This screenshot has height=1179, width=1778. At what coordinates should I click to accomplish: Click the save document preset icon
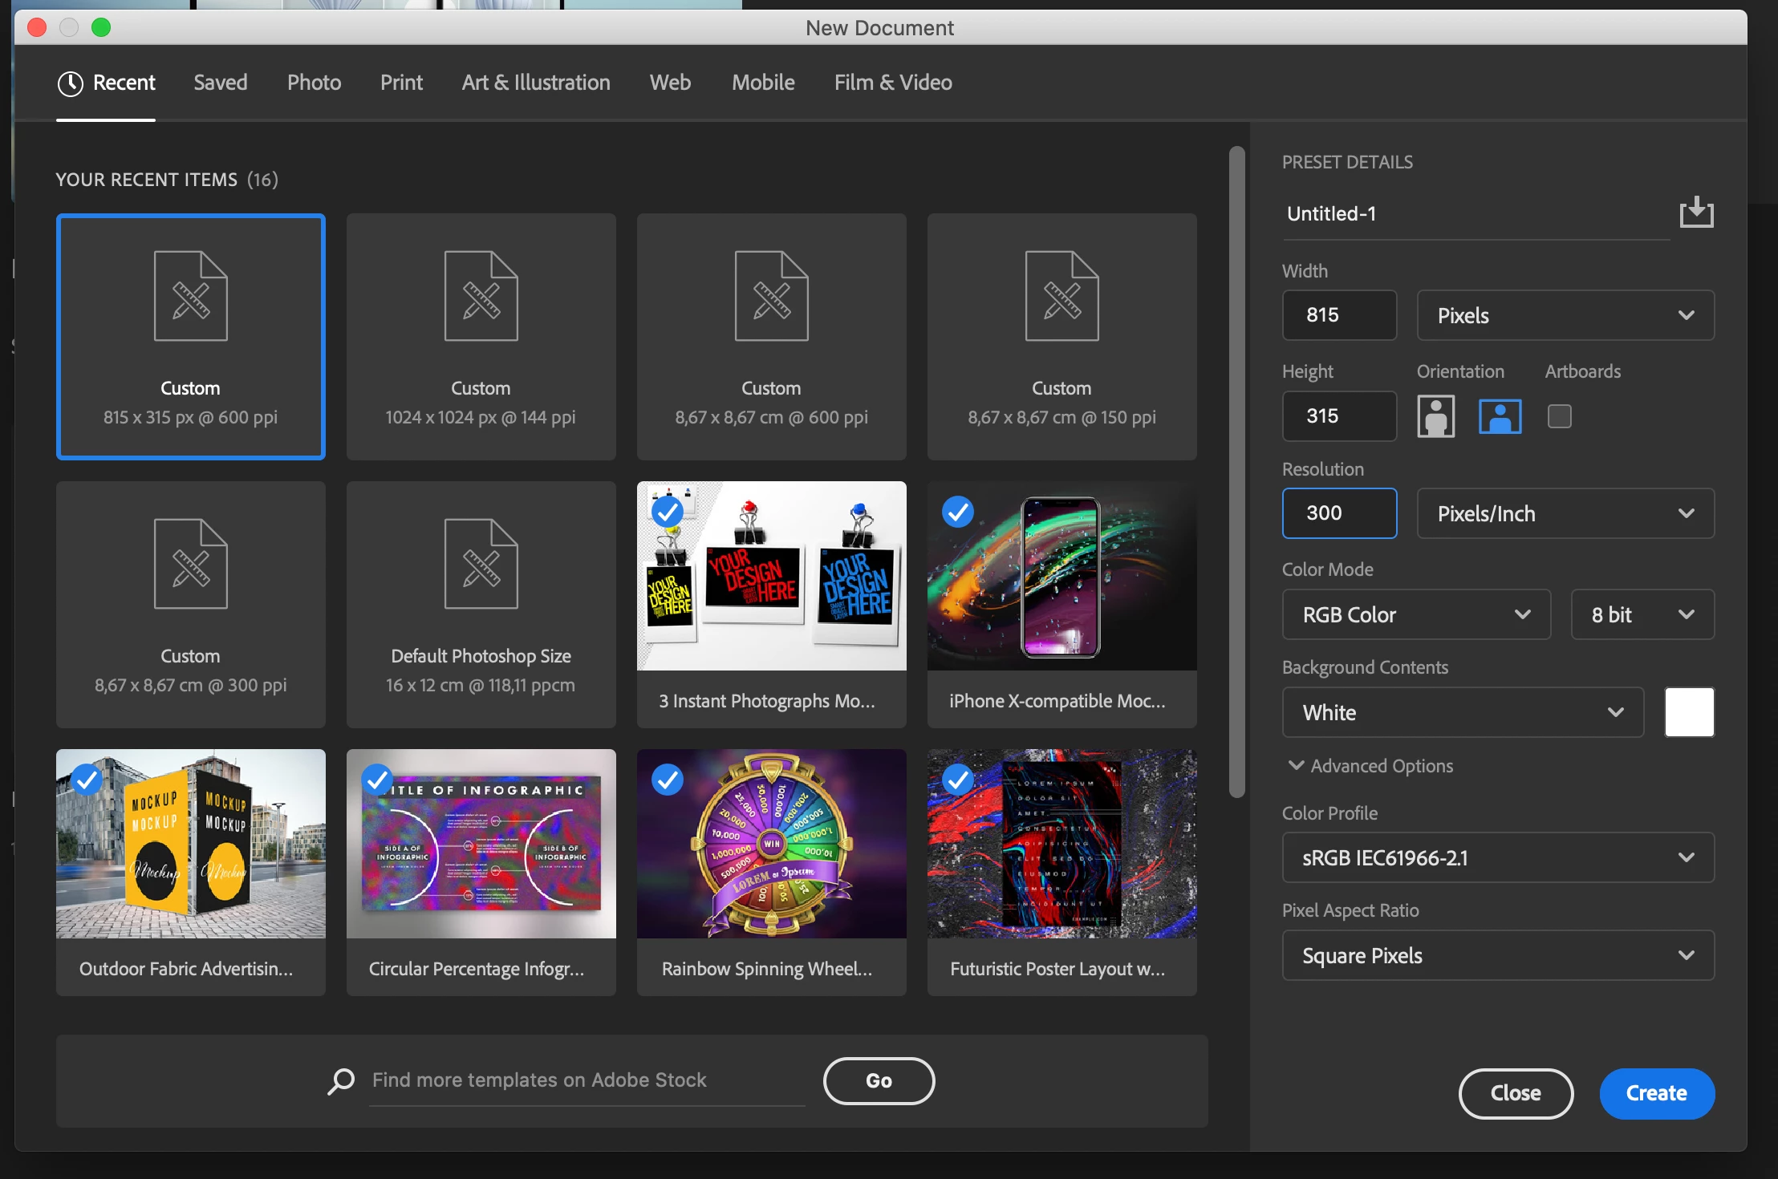tap(1696, 213)
